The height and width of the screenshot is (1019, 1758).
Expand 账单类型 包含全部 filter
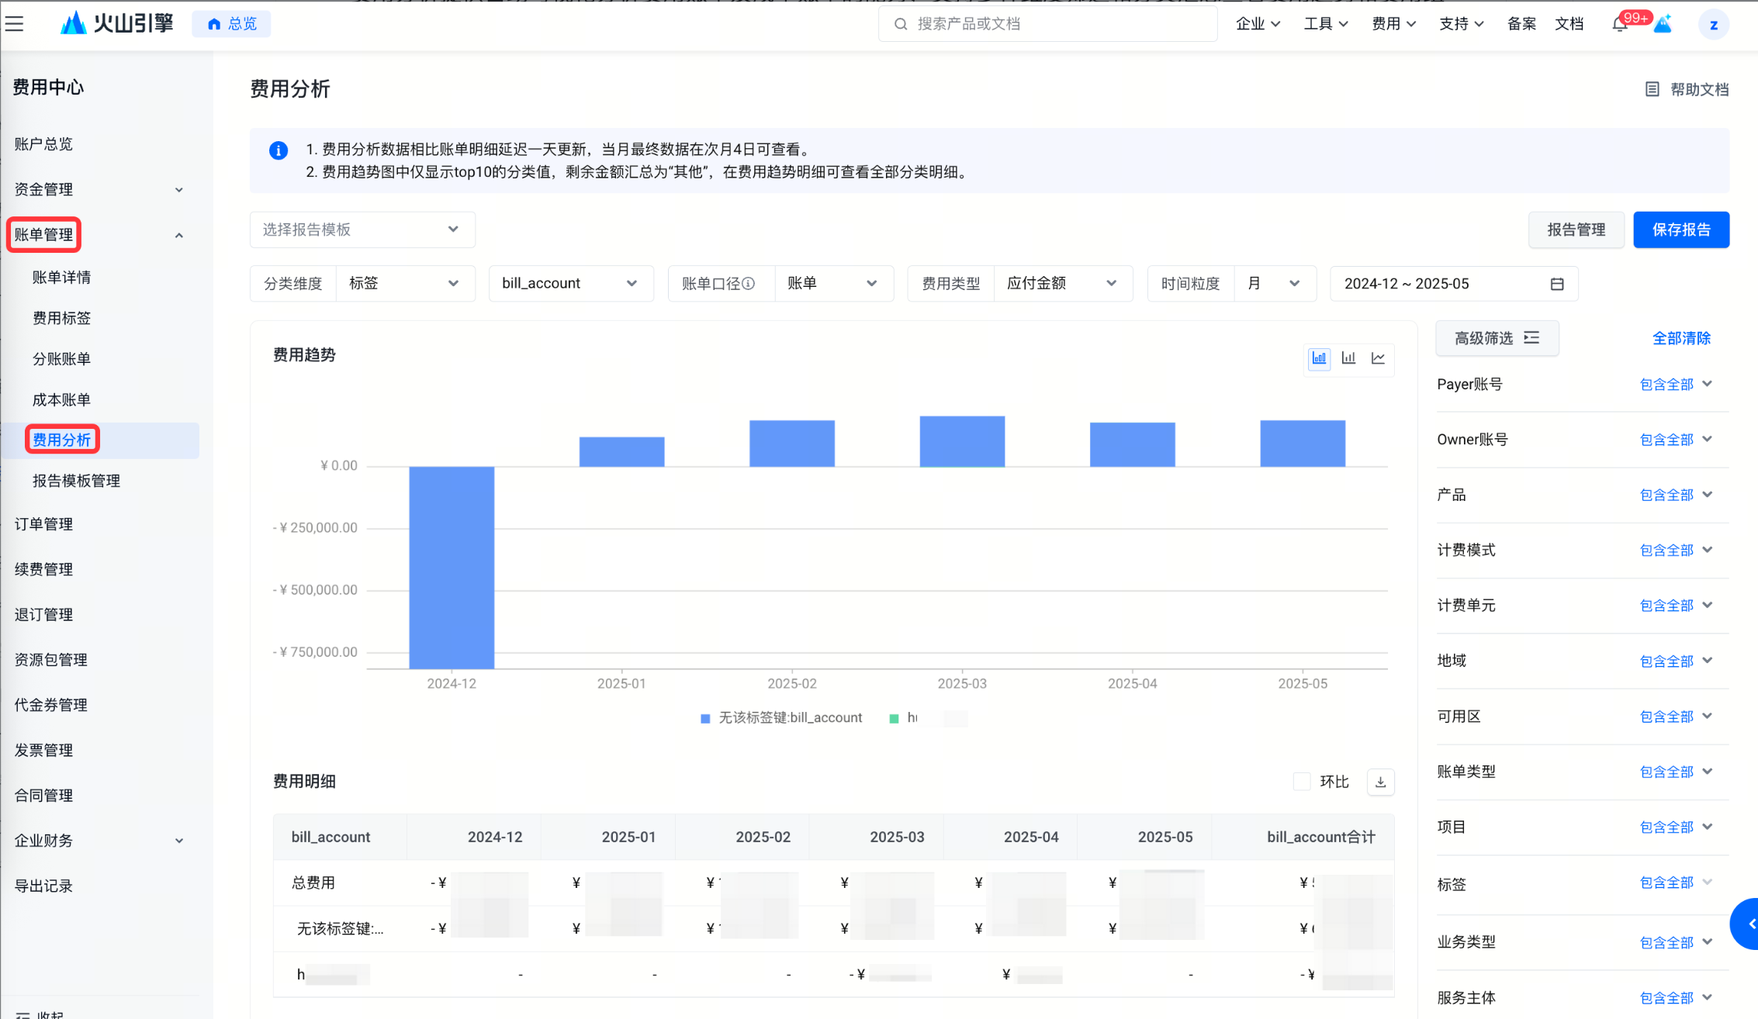pyautogui.click(x=1676, y=772)
